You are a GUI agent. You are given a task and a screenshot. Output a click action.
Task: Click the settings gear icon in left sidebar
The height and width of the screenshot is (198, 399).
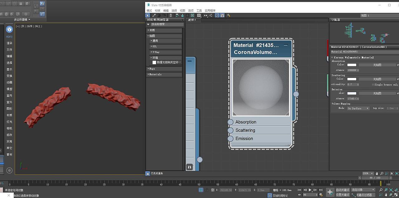[9, 170]
